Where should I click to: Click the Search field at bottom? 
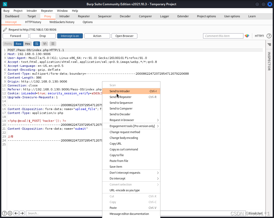64,213
